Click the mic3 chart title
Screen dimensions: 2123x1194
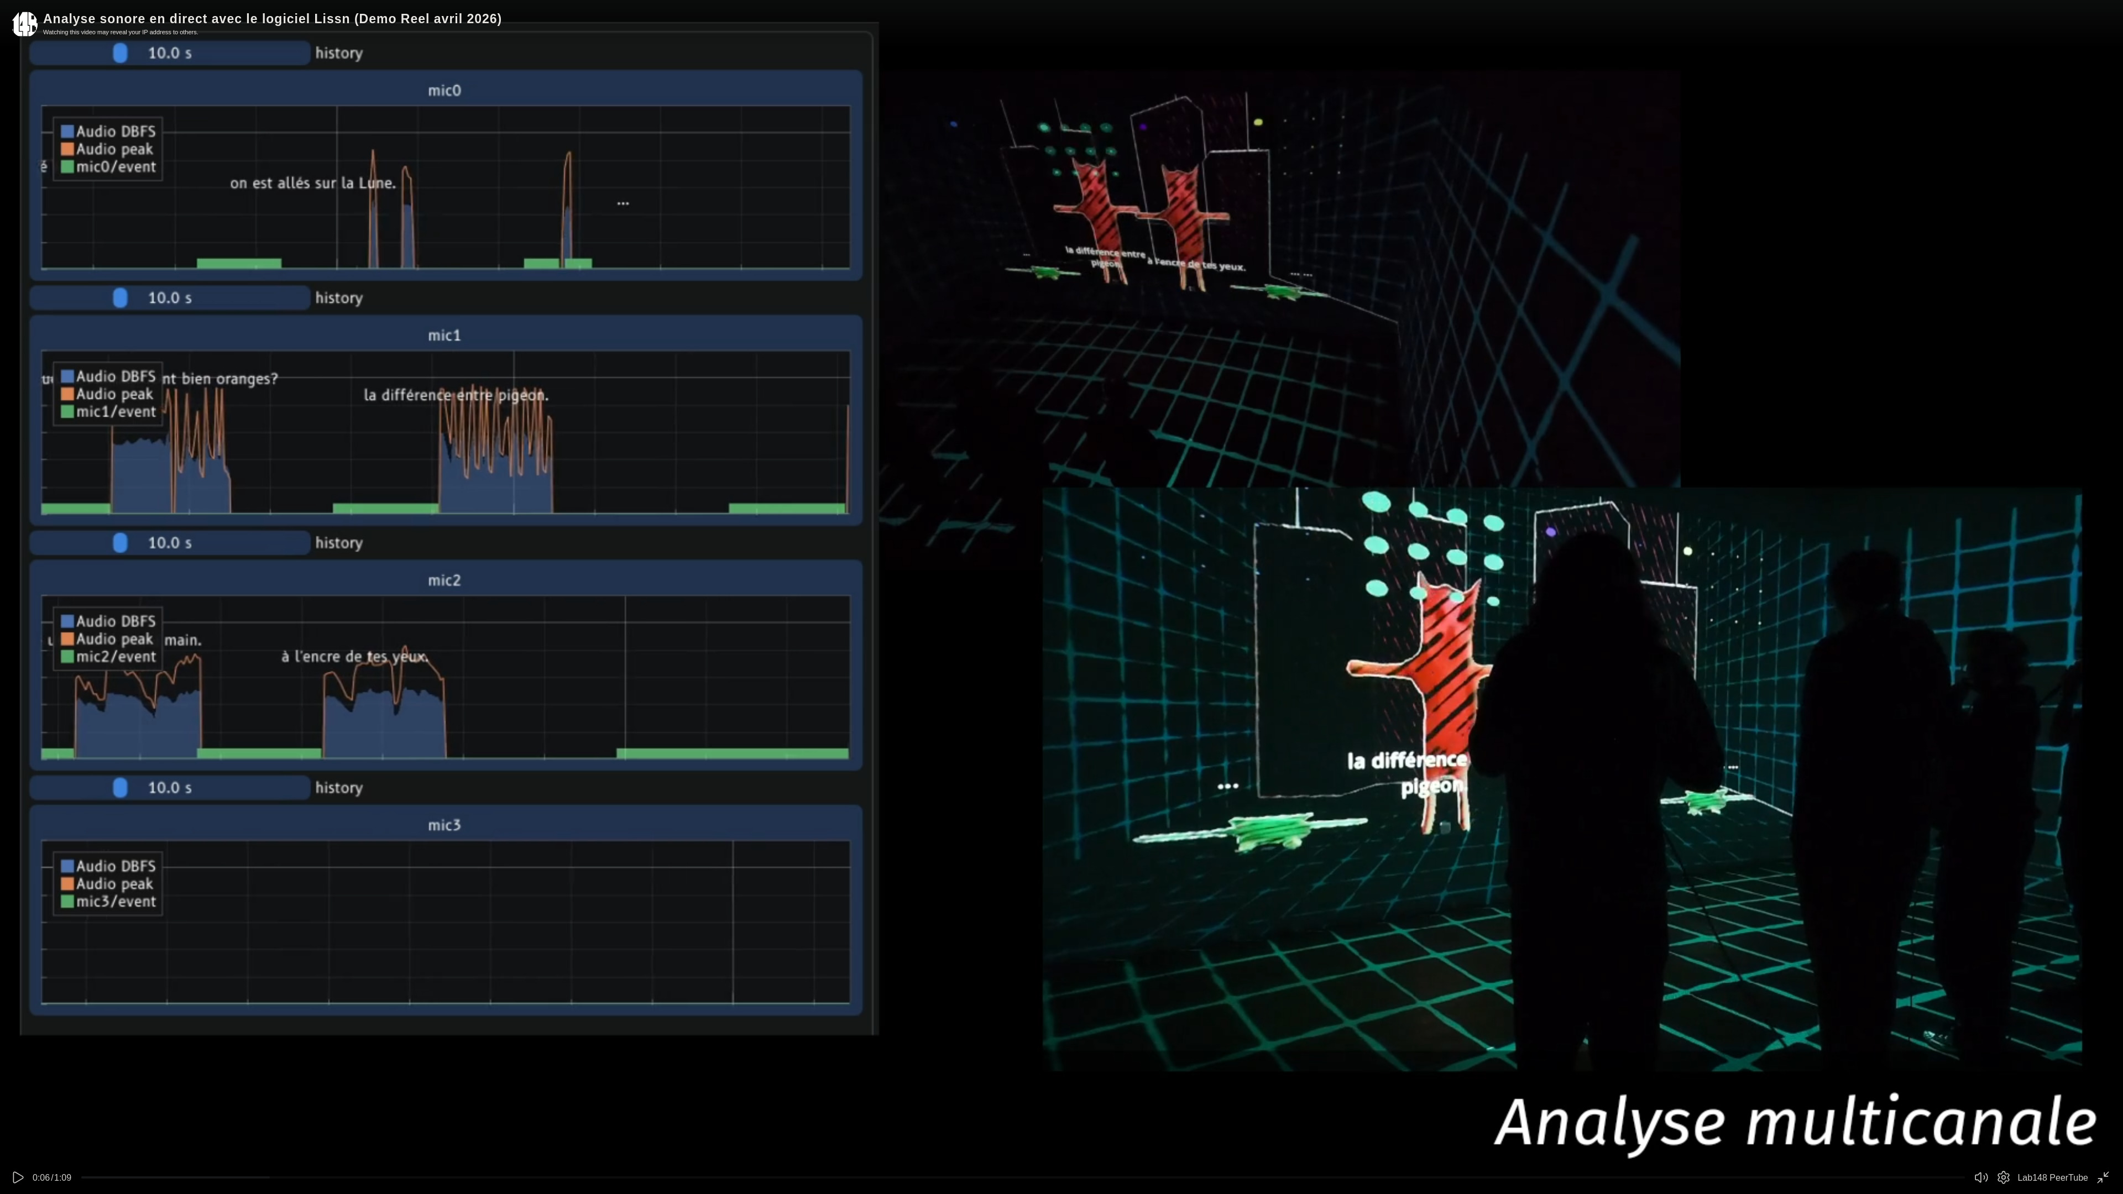444,825
